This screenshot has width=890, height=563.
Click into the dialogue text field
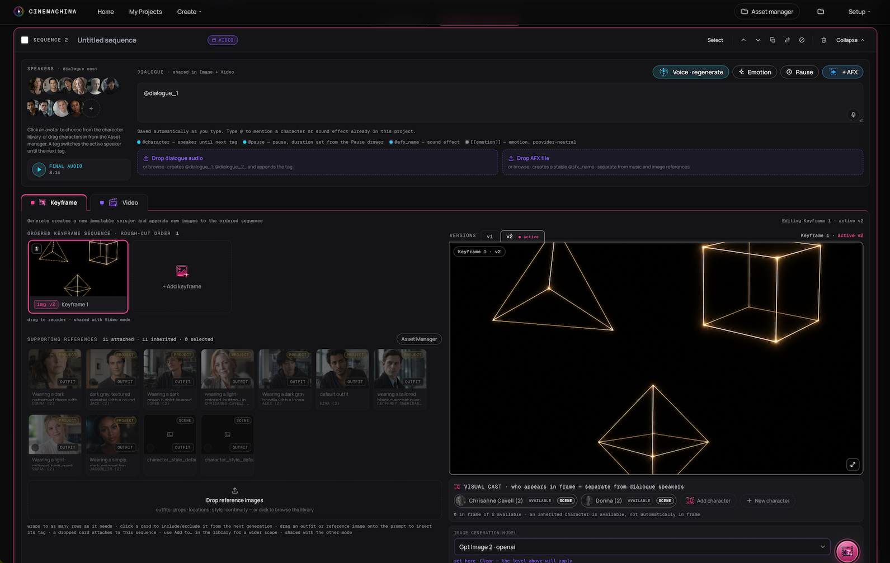pyautogui.click(x=500, y=103)
